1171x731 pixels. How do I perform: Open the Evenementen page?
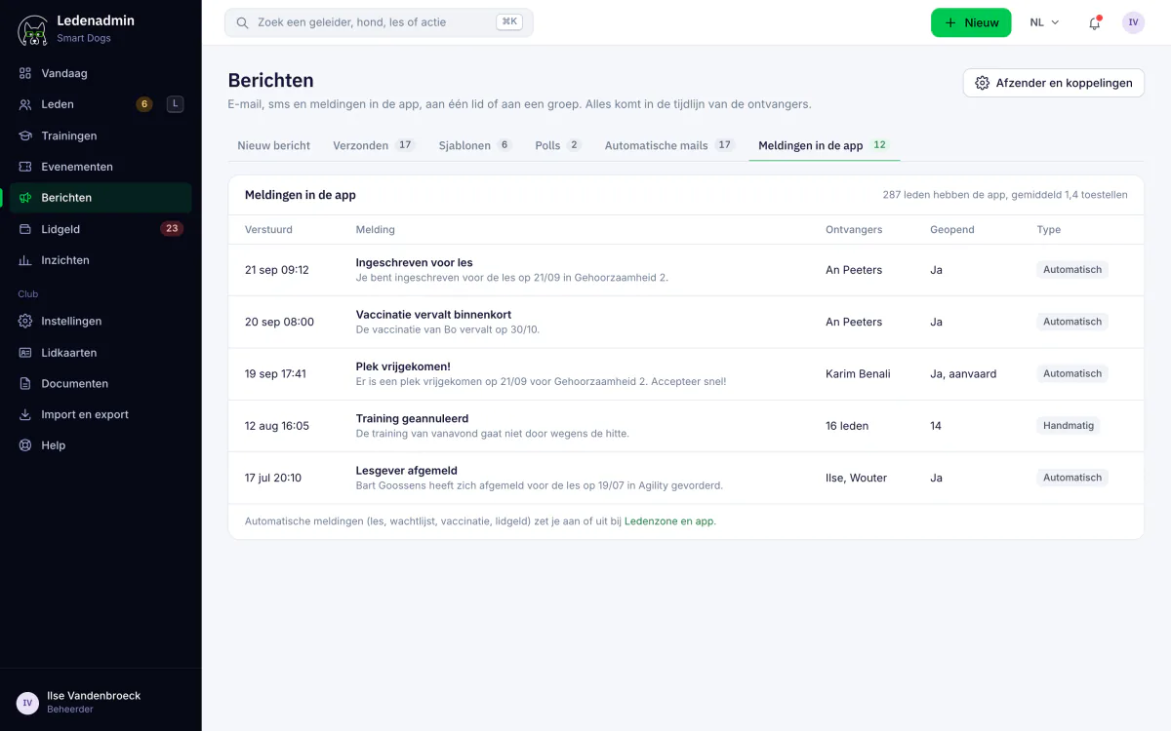101,167
